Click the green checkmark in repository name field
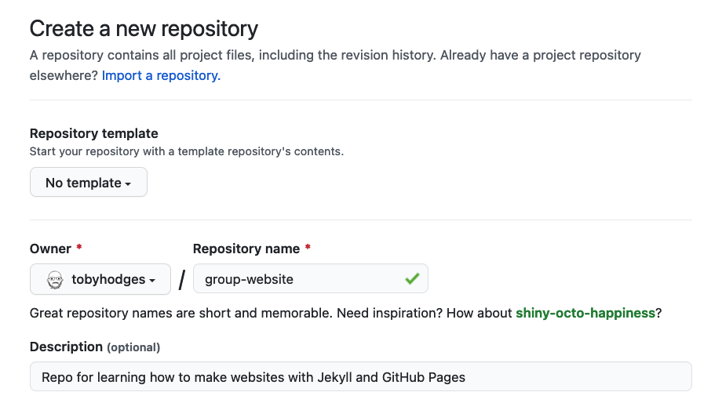 click(412, 279)
